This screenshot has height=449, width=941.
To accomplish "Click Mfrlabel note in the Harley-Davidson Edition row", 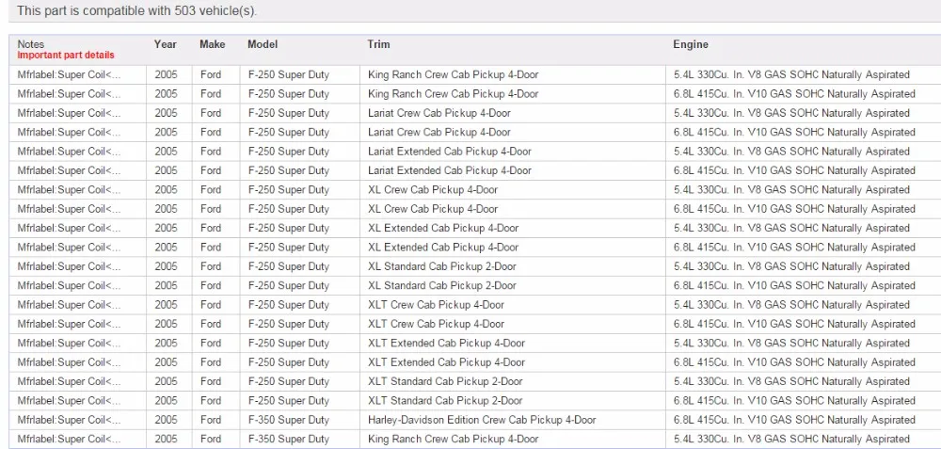I will (69, 420).
